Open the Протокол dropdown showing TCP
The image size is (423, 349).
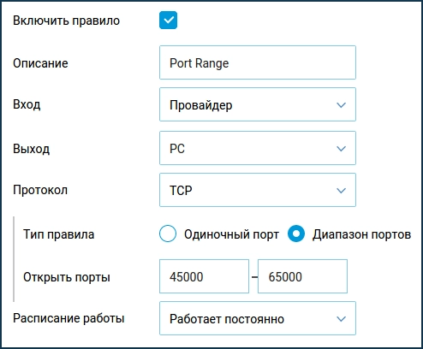point(258,190)
